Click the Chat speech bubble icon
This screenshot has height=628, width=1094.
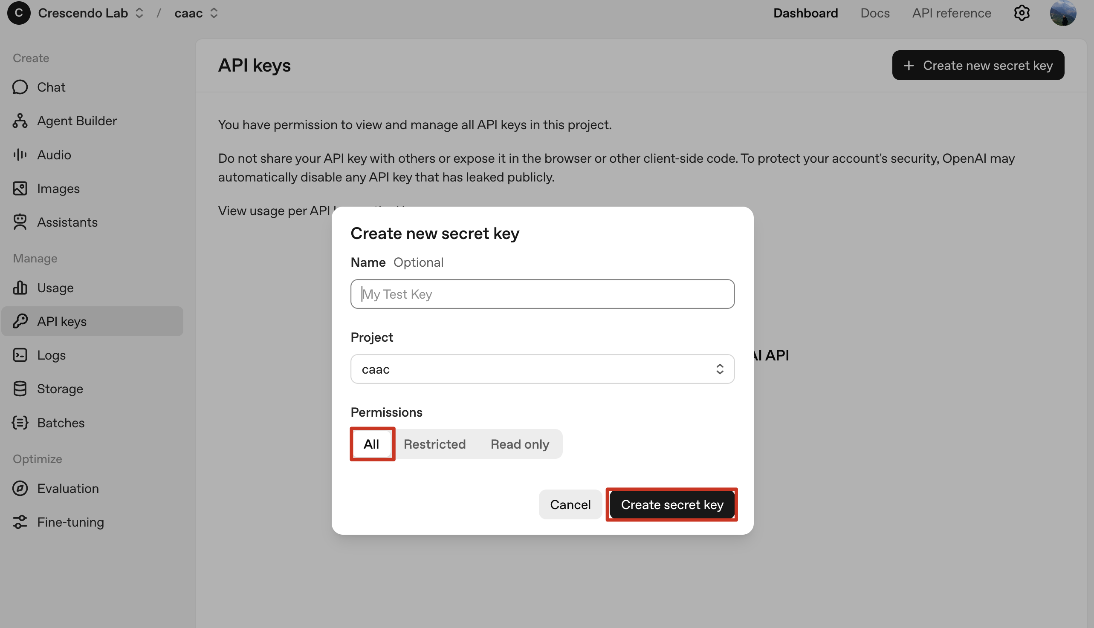click(x=20, y=87)
